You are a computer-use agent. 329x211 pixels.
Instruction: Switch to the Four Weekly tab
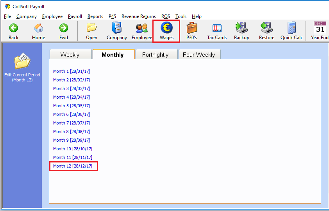(199, 55)
